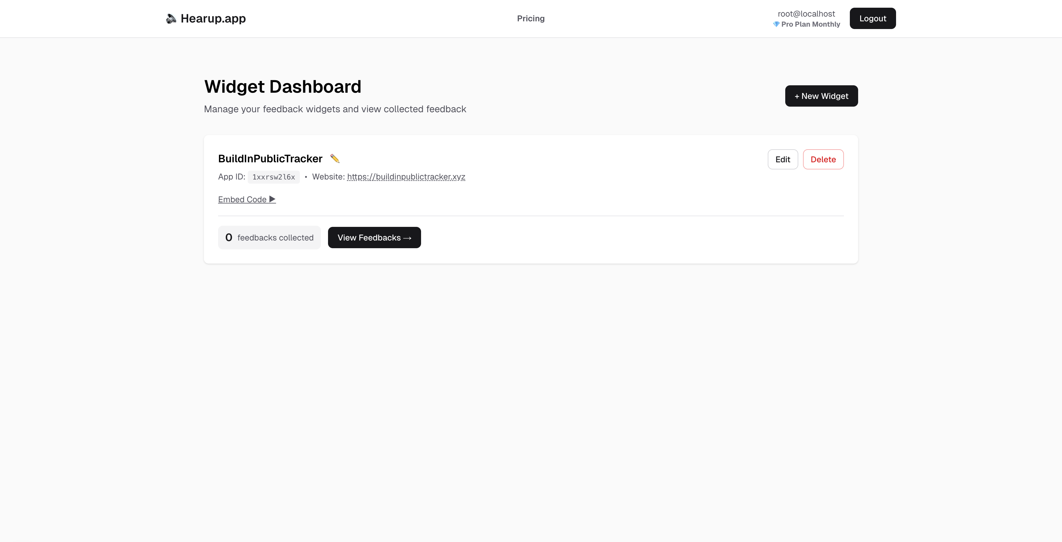This screenshot has height=542, width=1062.
Task: Edit the BuildInPublicTracker widget
Action: coord(783,159)
